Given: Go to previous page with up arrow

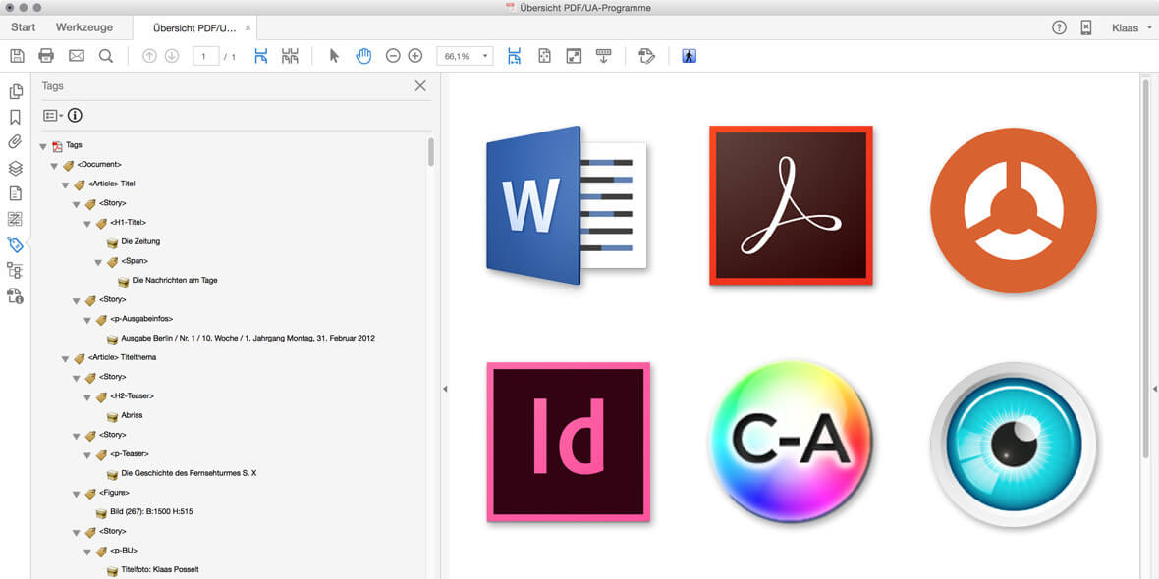Looking at the screenshot, I should 149,56.
